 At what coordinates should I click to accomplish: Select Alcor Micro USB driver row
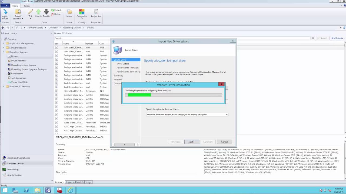pos(82,123)
